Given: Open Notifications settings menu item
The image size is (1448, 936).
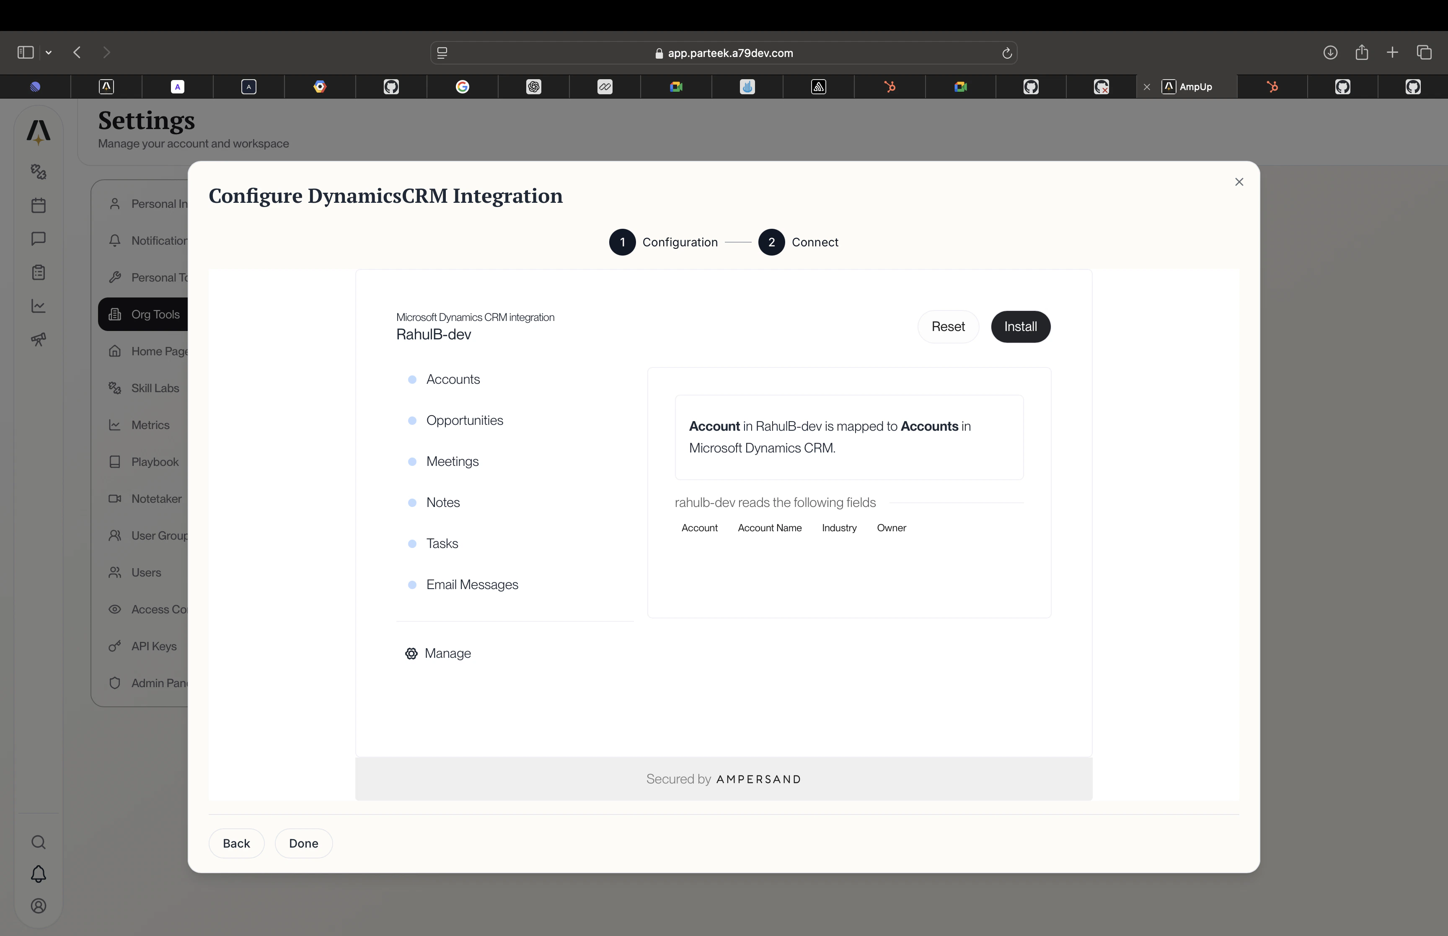Looking at the screenshot, I should pos(143,240).
